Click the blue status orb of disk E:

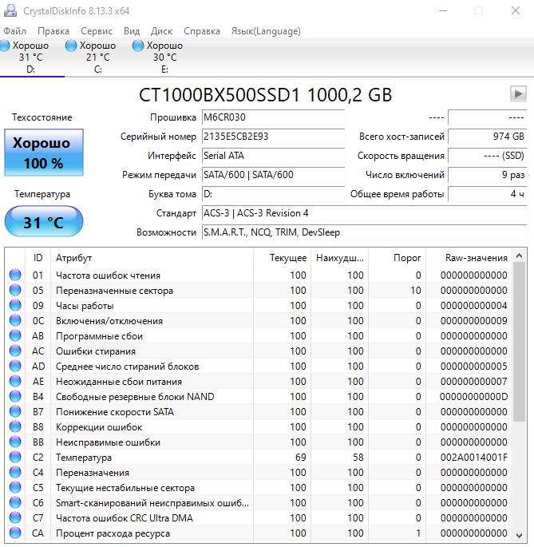pos(138,46)
